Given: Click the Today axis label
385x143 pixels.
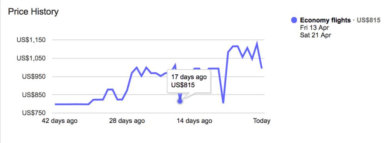Looking at the screenshot, I should 262,121.
